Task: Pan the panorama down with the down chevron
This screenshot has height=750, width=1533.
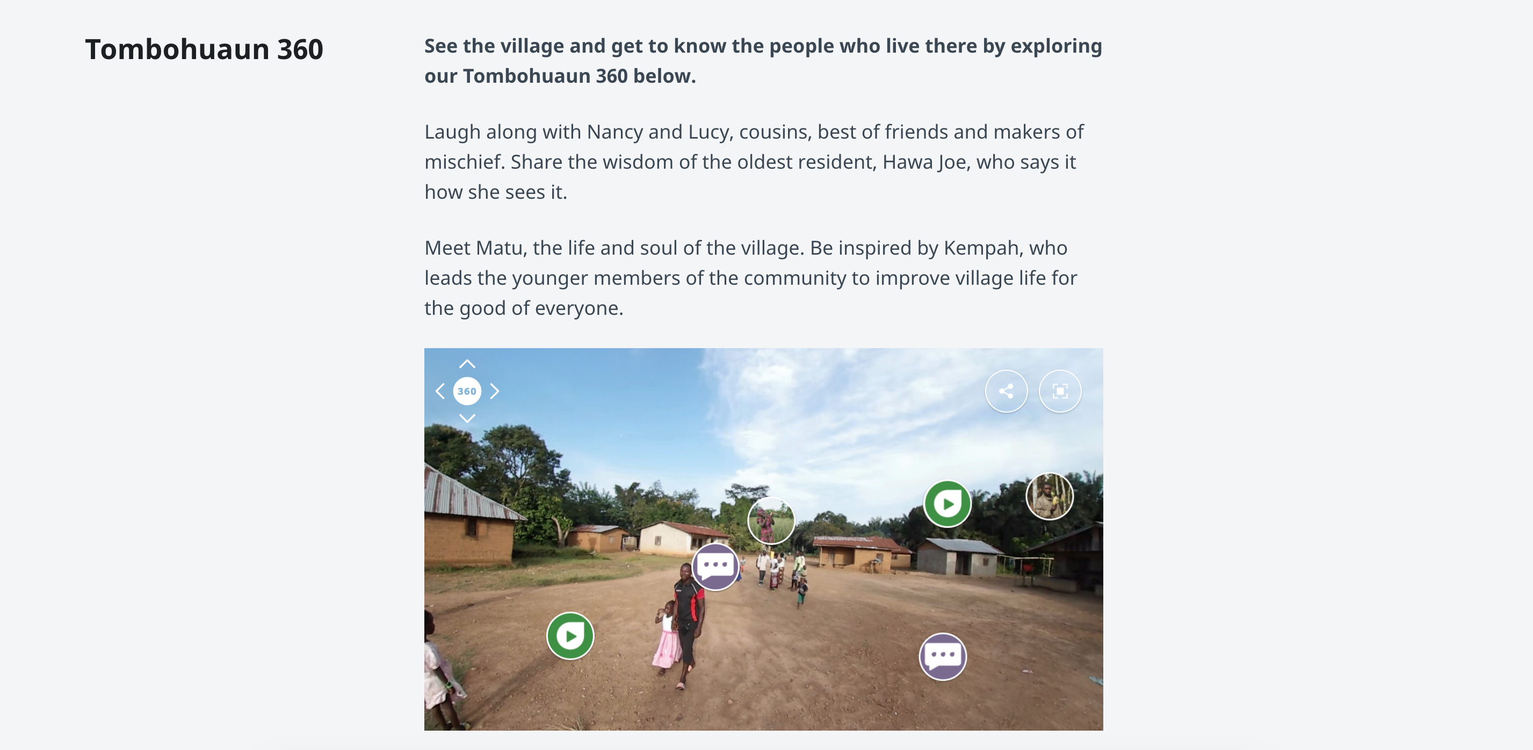Action: [x=467, y=418]
